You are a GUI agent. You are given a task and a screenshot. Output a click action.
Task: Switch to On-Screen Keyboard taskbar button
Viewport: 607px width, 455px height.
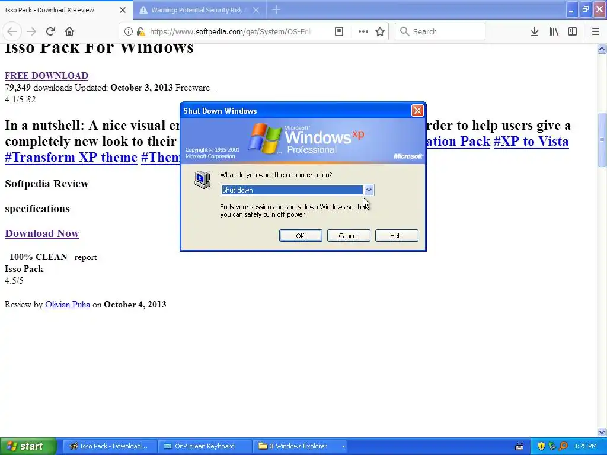[x=205, y=446]
